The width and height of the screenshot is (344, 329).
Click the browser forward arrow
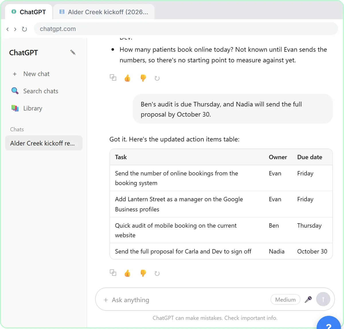tap(15, 29)
